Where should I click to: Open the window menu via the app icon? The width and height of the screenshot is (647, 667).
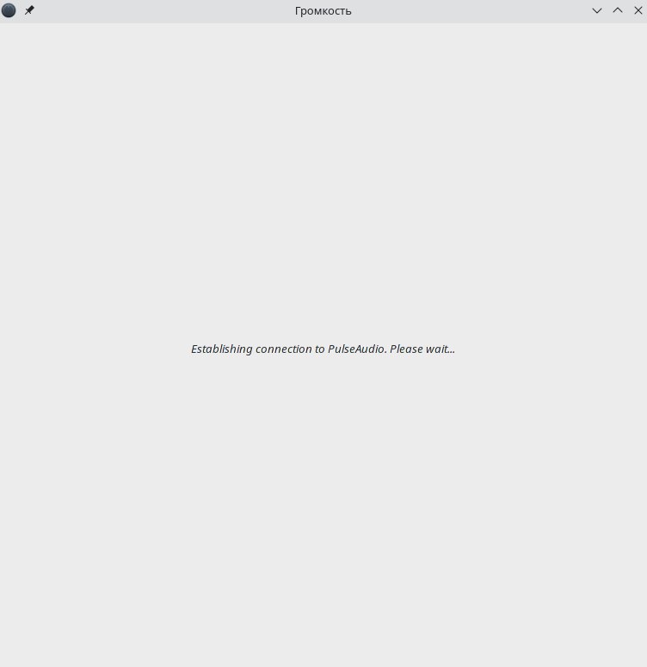coord(9,10)
